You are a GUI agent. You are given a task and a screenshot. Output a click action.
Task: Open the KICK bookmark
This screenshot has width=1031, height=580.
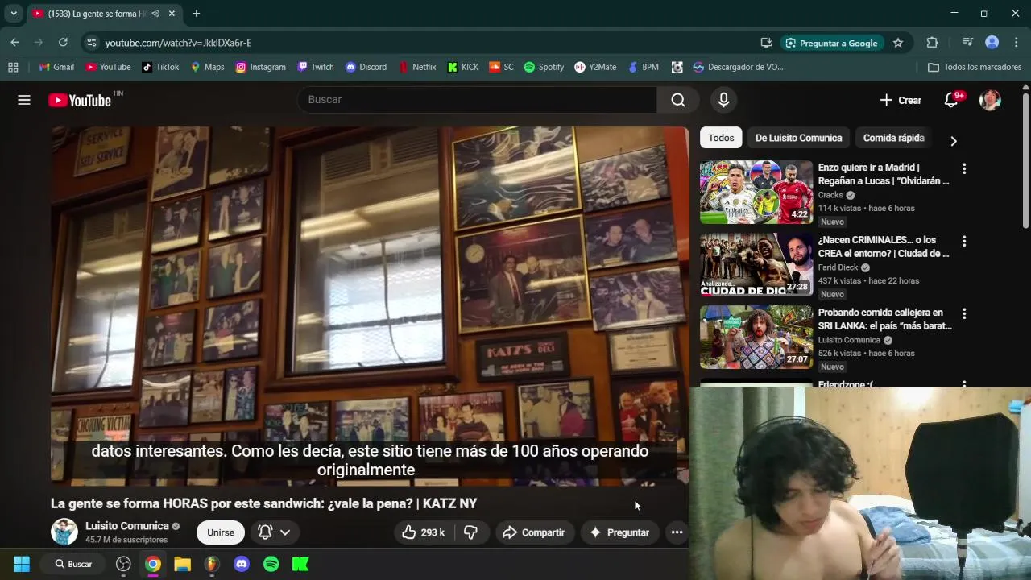[462, 67]
